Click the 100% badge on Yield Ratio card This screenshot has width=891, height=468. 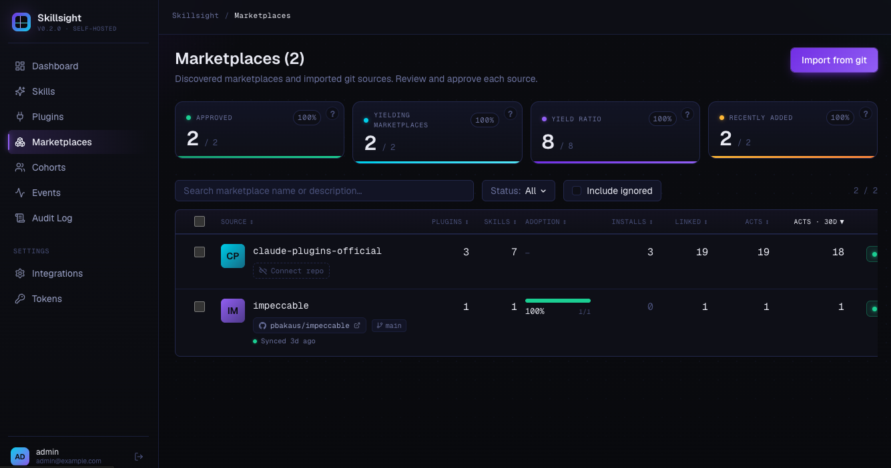click(x=663, y=119)
